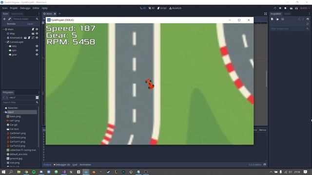
Task: Play the current scene icon
Action: point(291,8)
